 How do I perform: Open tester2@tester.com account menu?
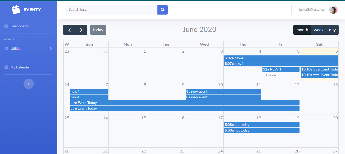click(313, 9)
